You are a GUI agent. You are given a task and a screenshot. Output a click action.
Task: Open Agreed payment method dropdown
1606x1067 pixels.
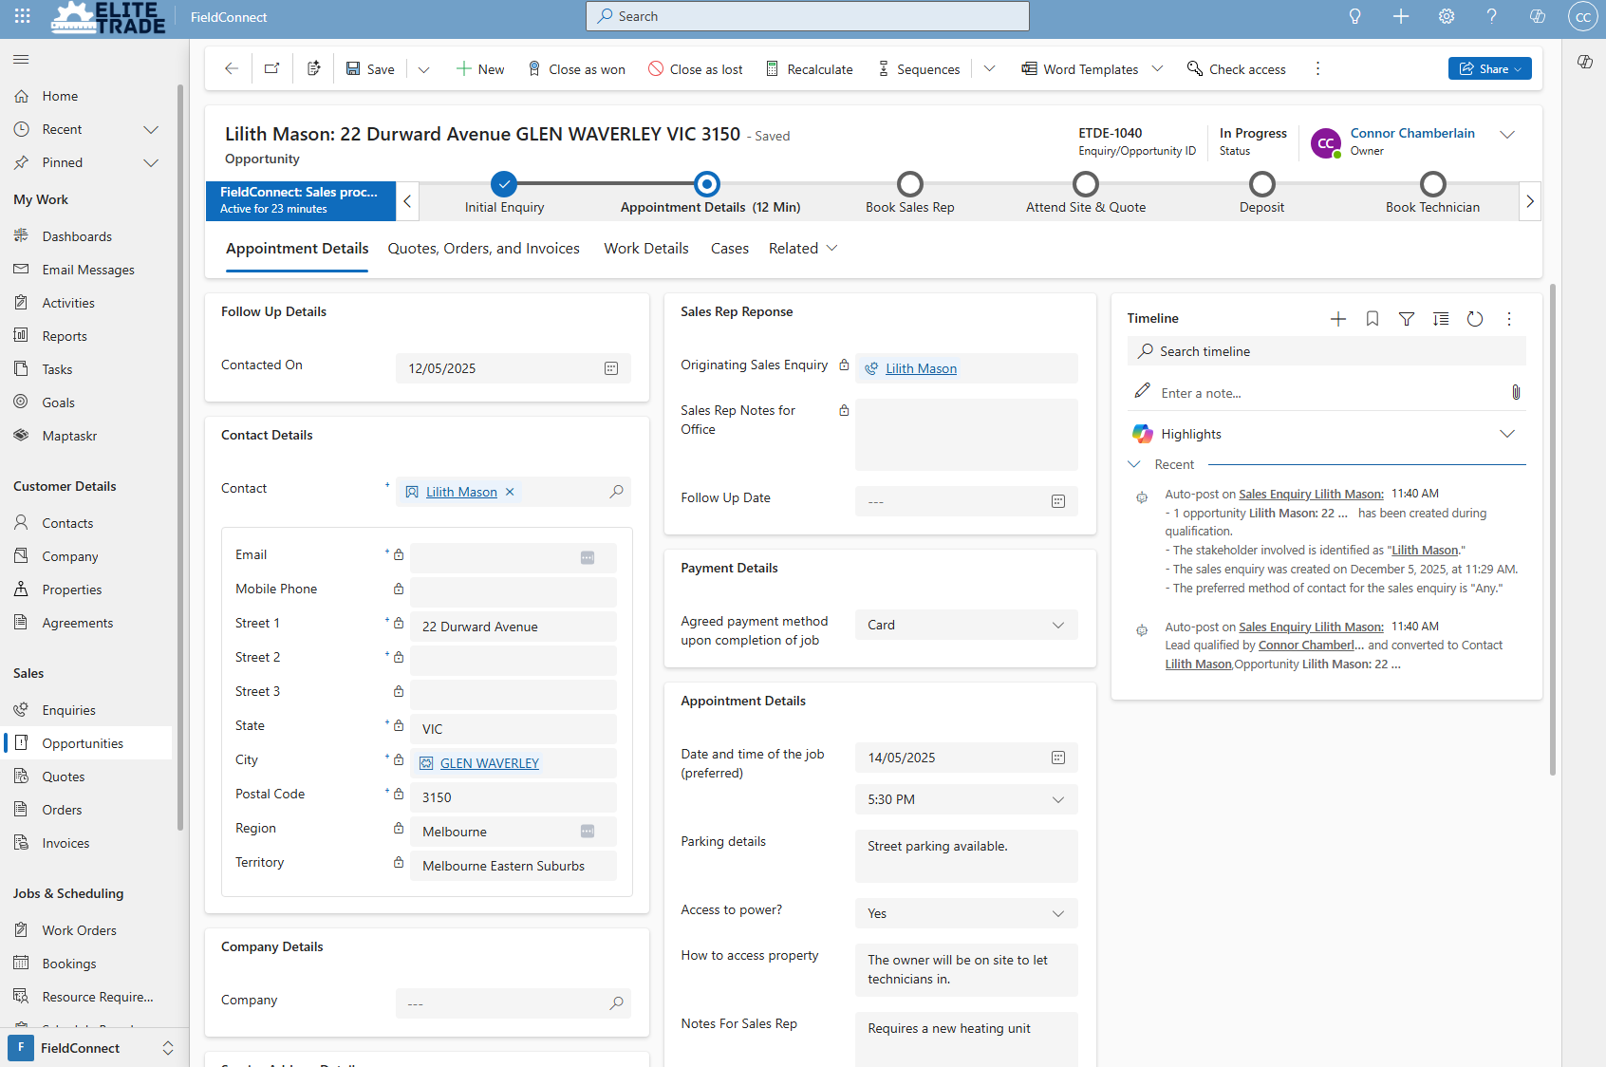coord(966,625)
